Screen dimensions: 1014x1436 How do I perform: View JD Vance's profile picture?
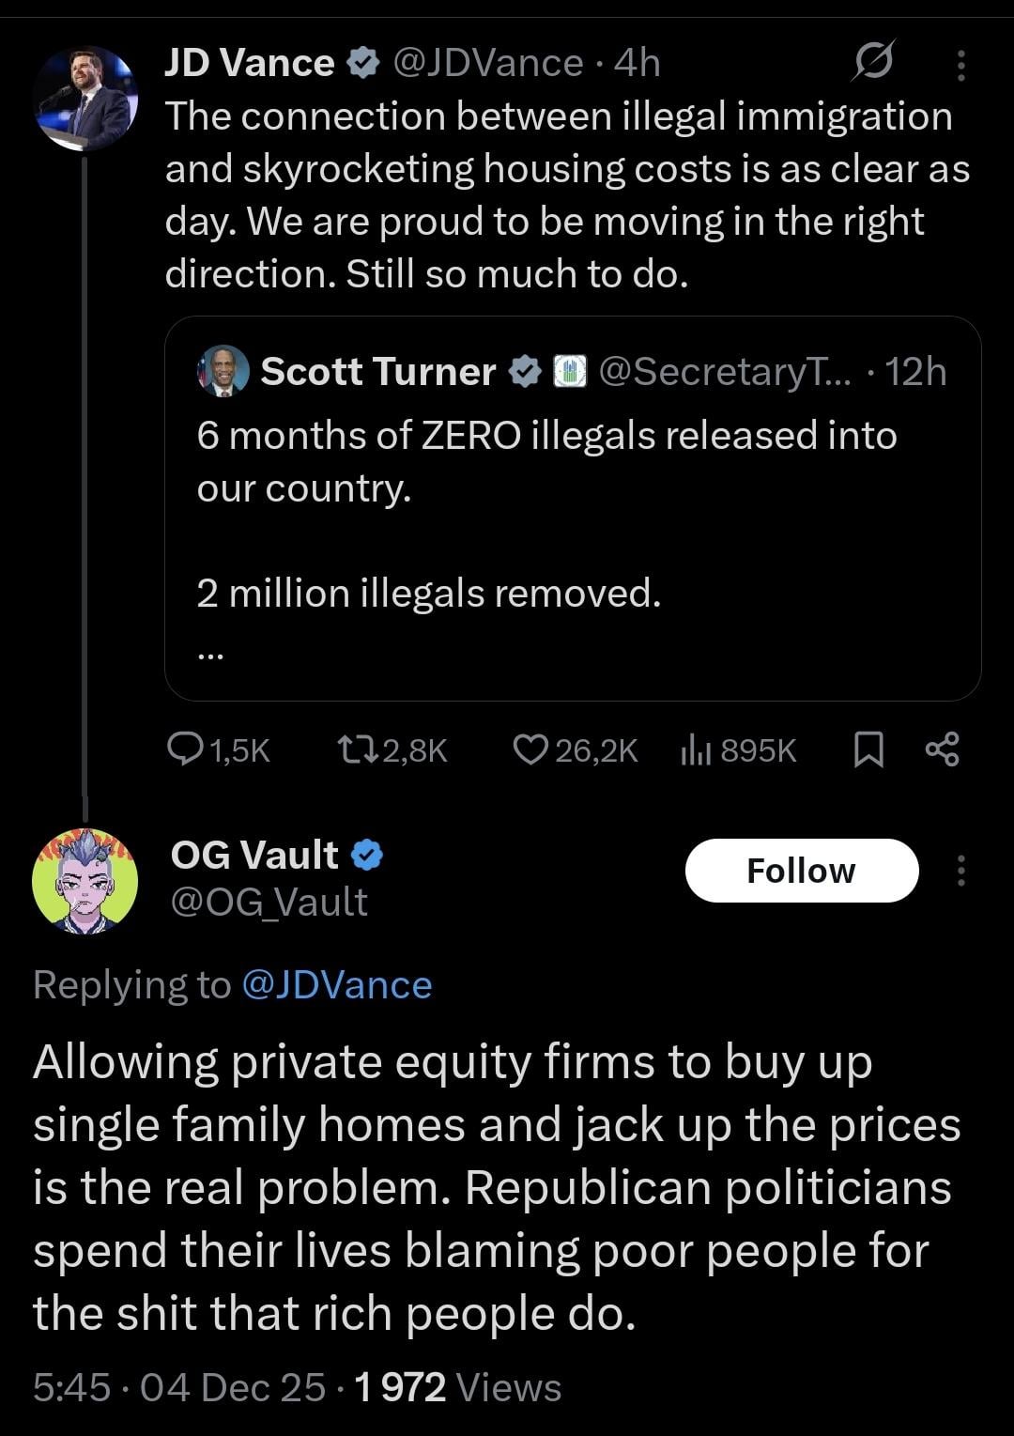pos(84,99)
